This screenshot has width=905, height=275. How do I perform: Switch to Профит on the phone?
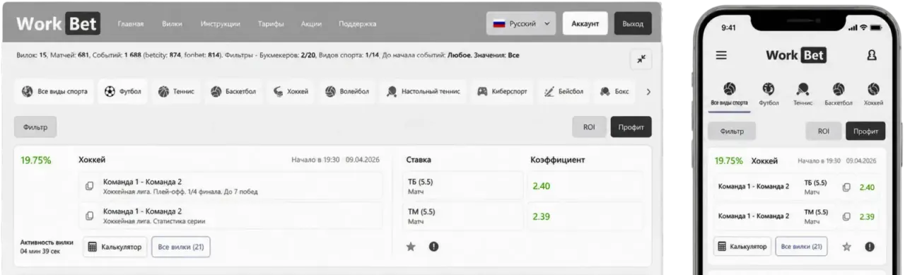[865, 131]
